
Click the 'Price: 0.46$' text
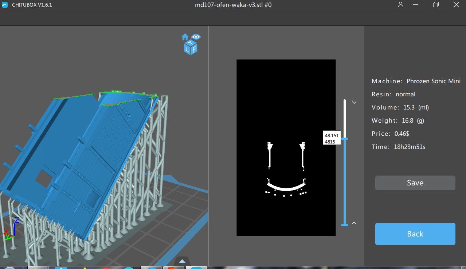[390, 134]
